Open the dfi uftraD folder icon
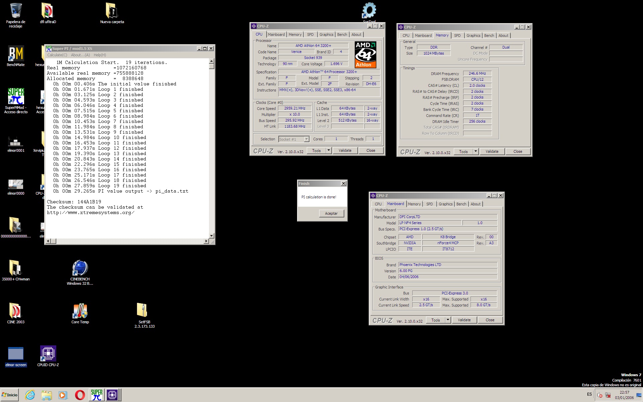643x402 pixels. click(x=48, y=13)
